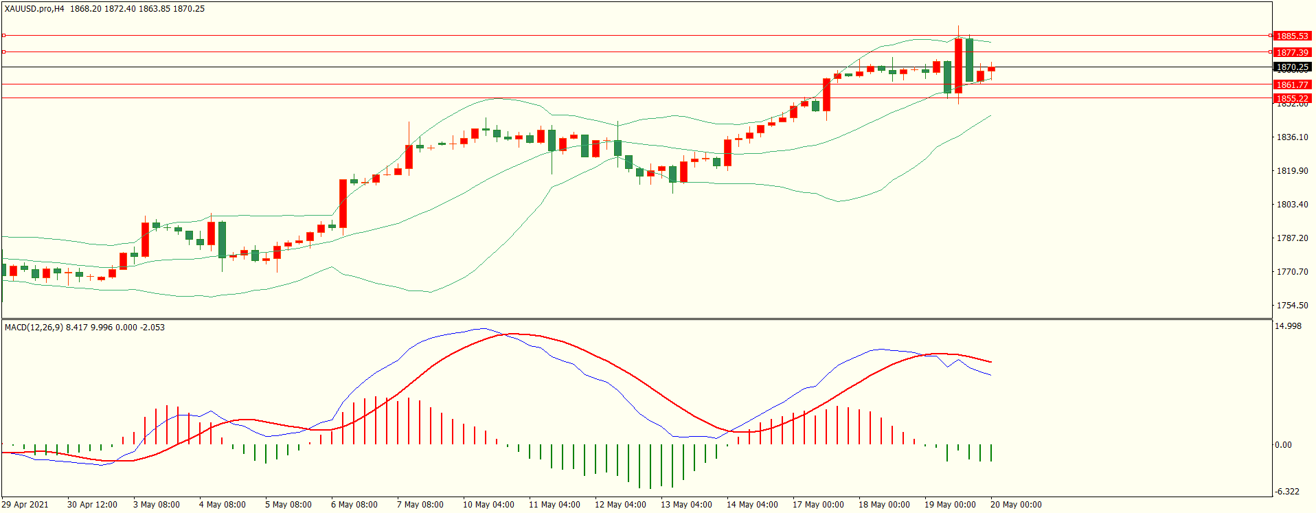Select the 1885.53 red price label

pos(1292,36)
